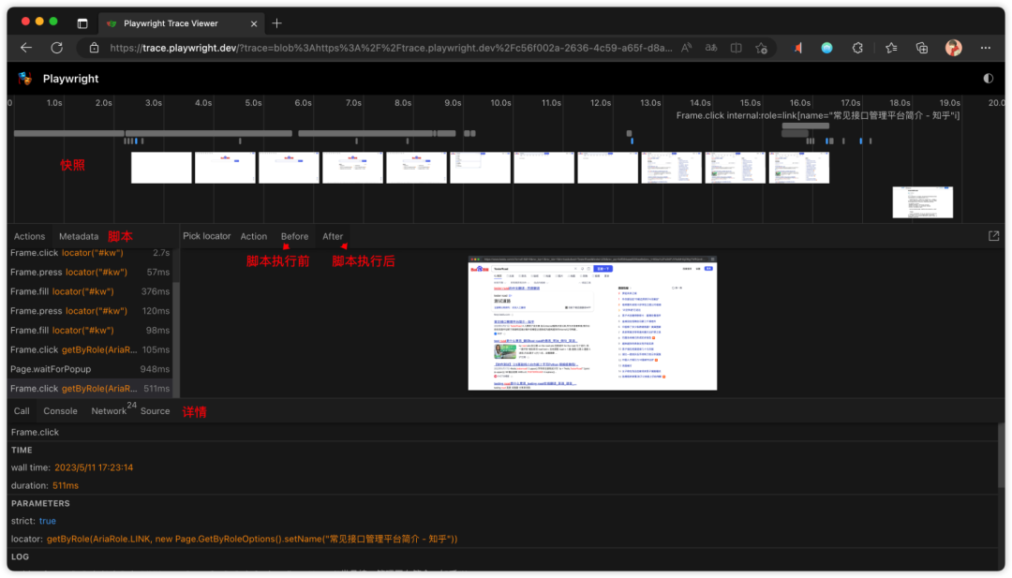Image resolution: width=1012 pixels, height=578 pixels.
Task: Click the getByRole locator parameter value
Action: tap(252, 539)
